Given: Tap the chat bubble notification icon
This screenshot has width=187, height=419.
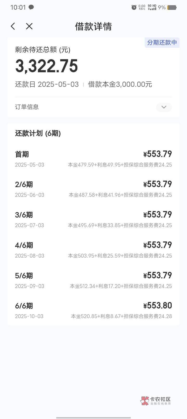Looking at the screenshot, I should click(31, 7).
